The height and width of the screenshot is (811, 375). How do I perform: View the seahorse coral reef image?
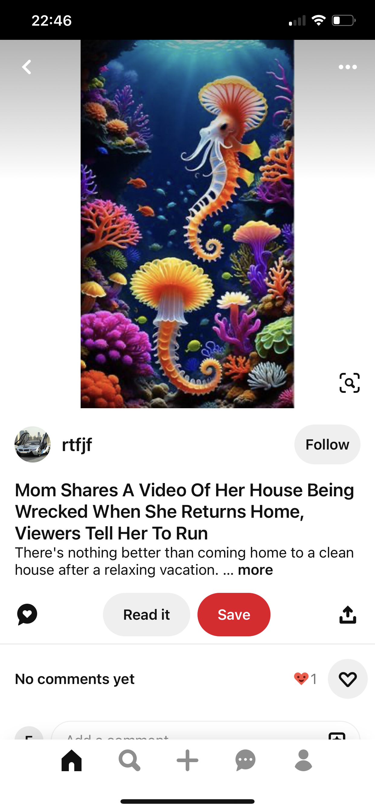point(187,224)
